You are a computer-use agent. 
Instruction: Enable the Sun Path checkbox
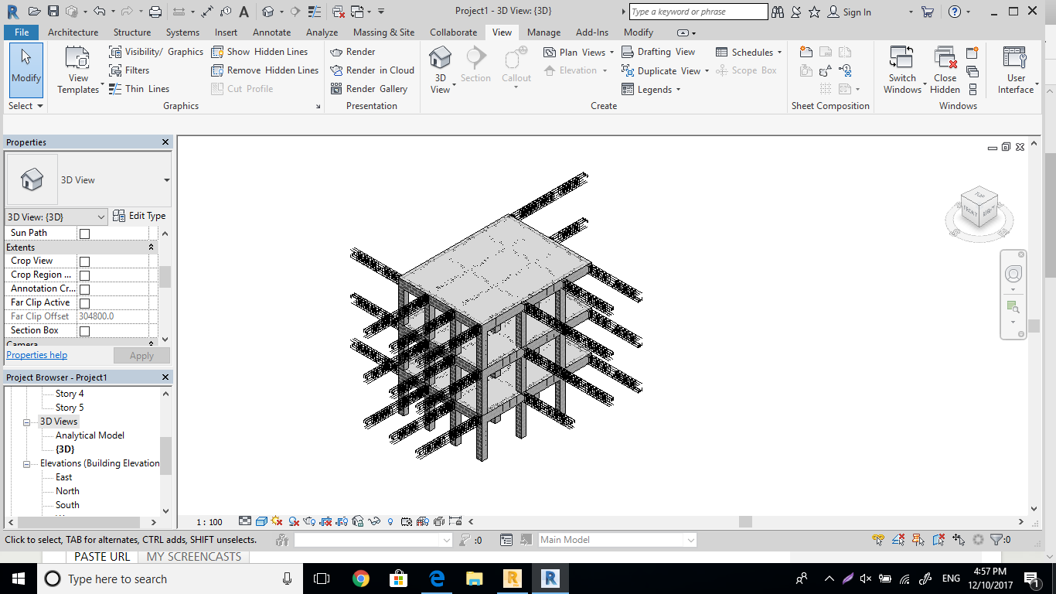tap(84, 232)
